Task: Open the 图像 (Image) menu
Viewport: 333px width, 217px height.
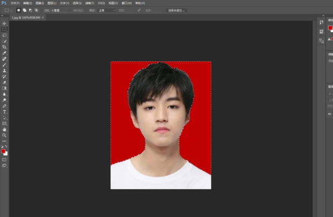Action: (39, 3)
